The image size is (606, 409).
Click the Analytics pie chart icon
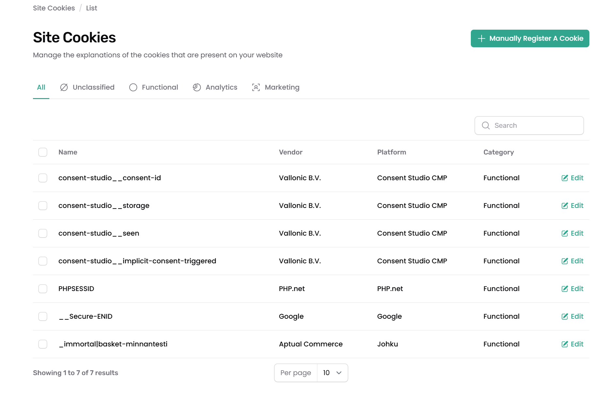pos(197,87)
